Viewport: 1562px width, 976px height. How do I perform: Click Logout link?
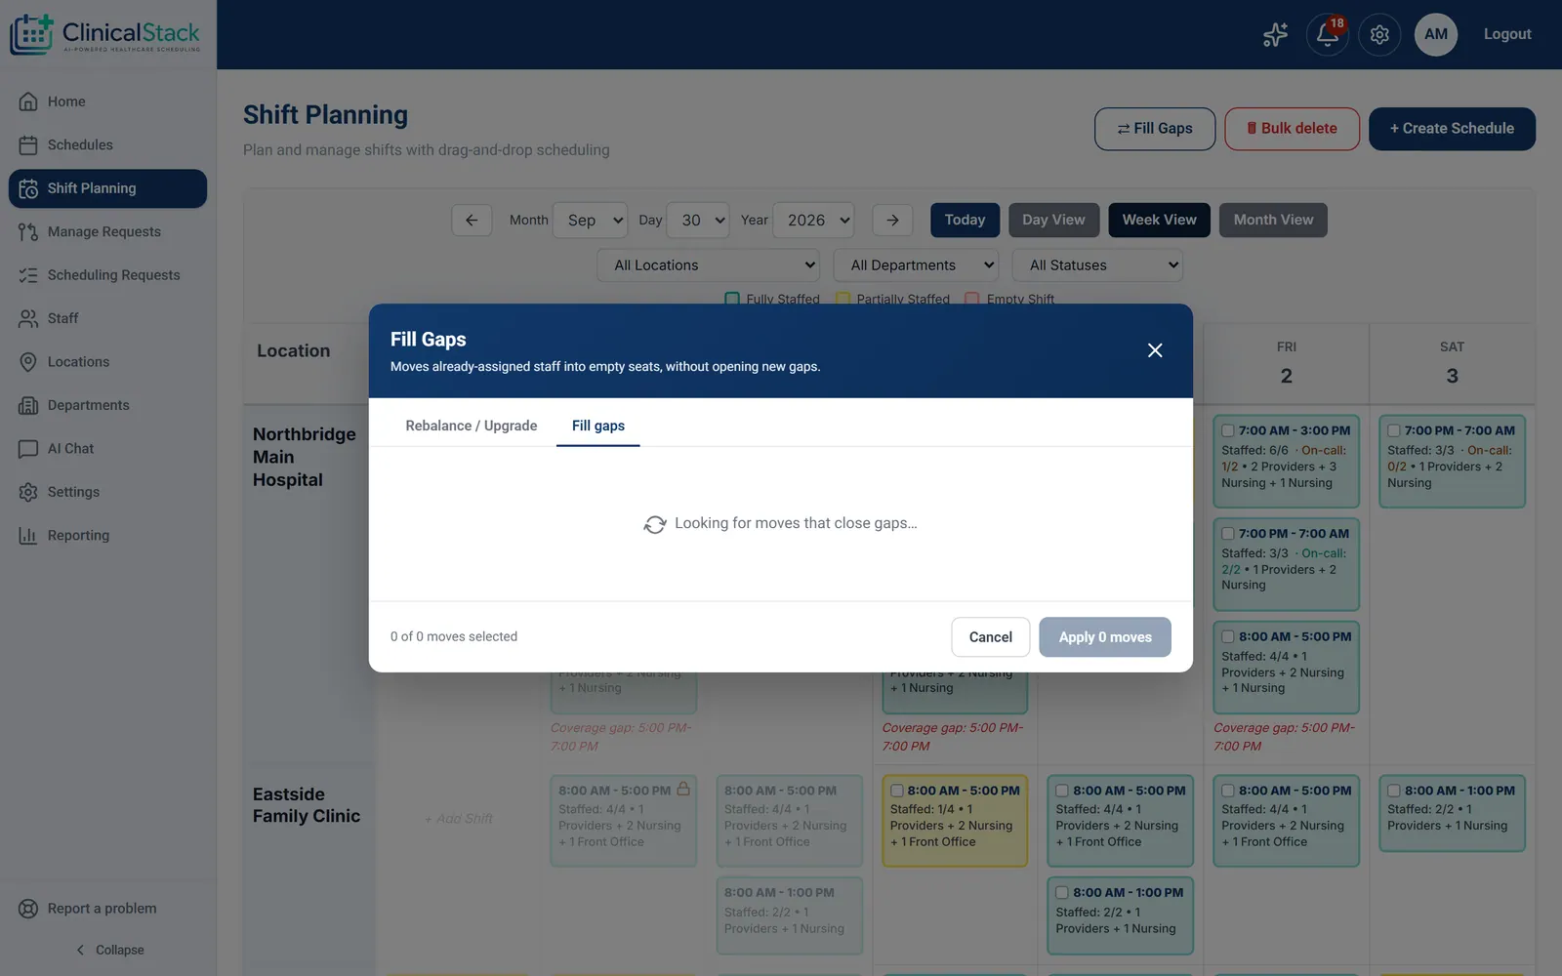(1507, 34)
